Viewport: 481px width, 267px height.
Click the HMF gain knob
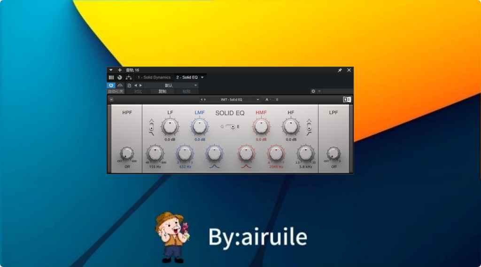pyautogui.click(x=261, y=127)
